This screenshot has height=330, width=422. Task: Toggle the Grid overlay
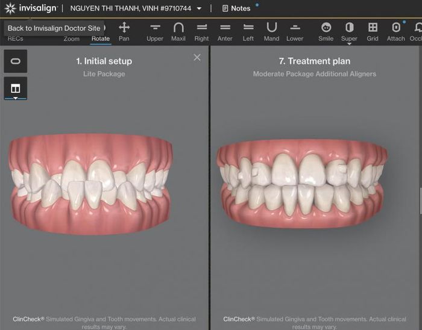click(373, 32)
